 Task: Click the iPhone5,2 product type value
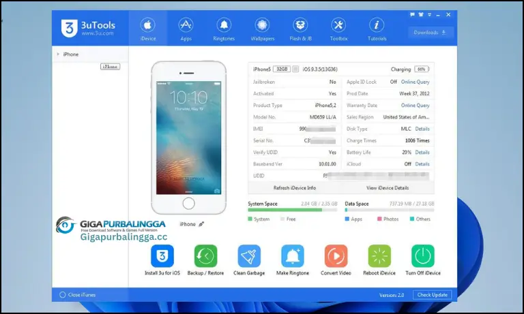325,106
